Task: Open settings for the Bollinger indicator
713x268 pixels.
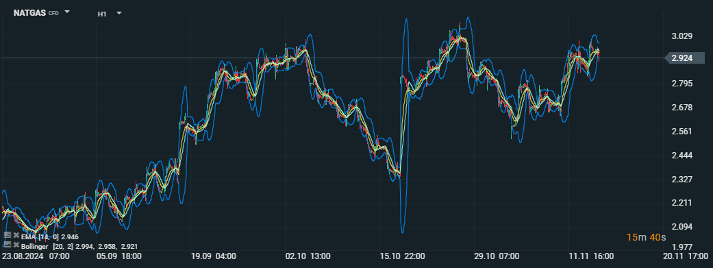Action: pyautogui.click(x=7, y=244)
